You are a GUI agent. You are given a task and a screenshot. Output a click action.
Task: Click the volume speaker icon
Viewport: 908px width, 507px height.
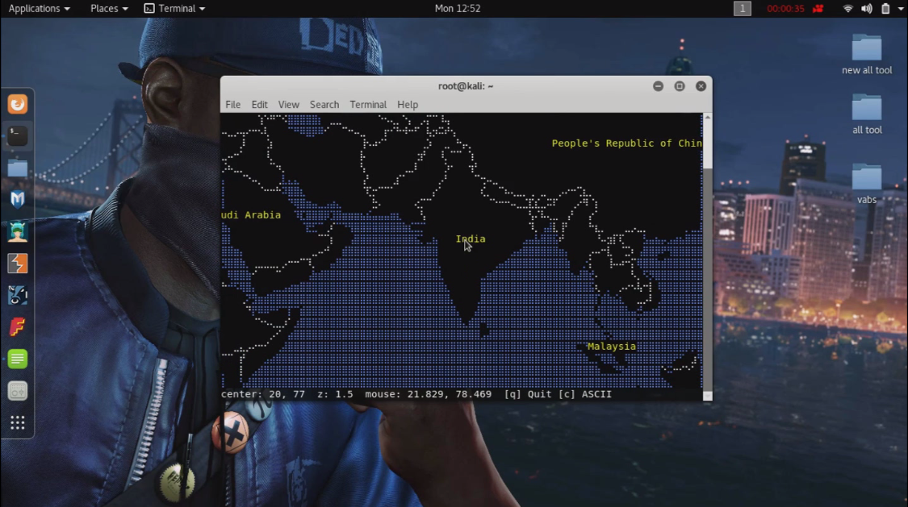tap(866, 9)
